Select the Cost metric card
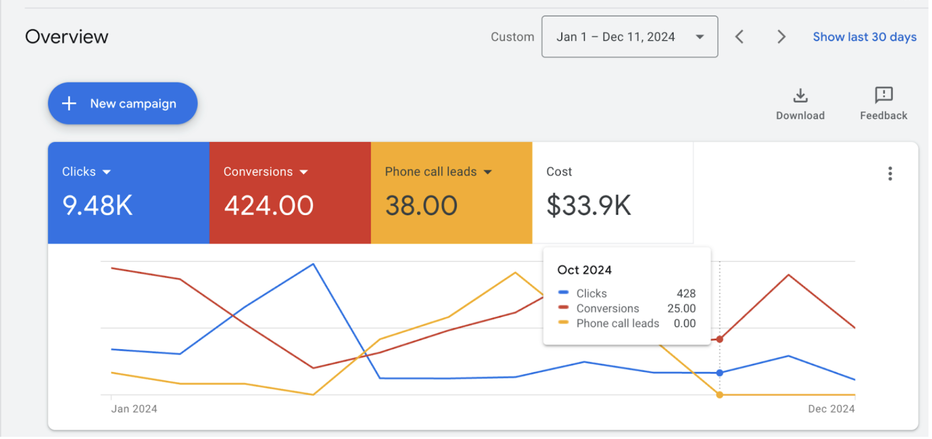Image resolution: width=932 pixels, height=439 pixels. tap(612, 193)
